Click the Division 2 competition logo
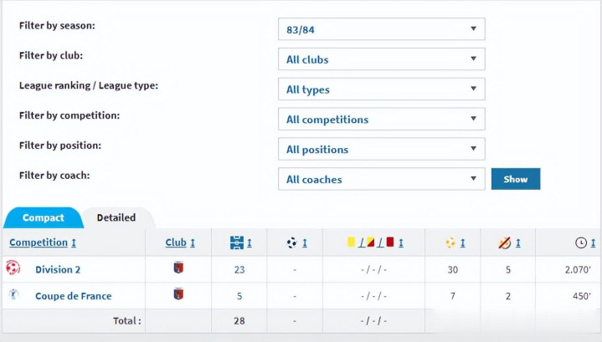The image size is (602, 342). pyautogui.click(x=13, y=268)
